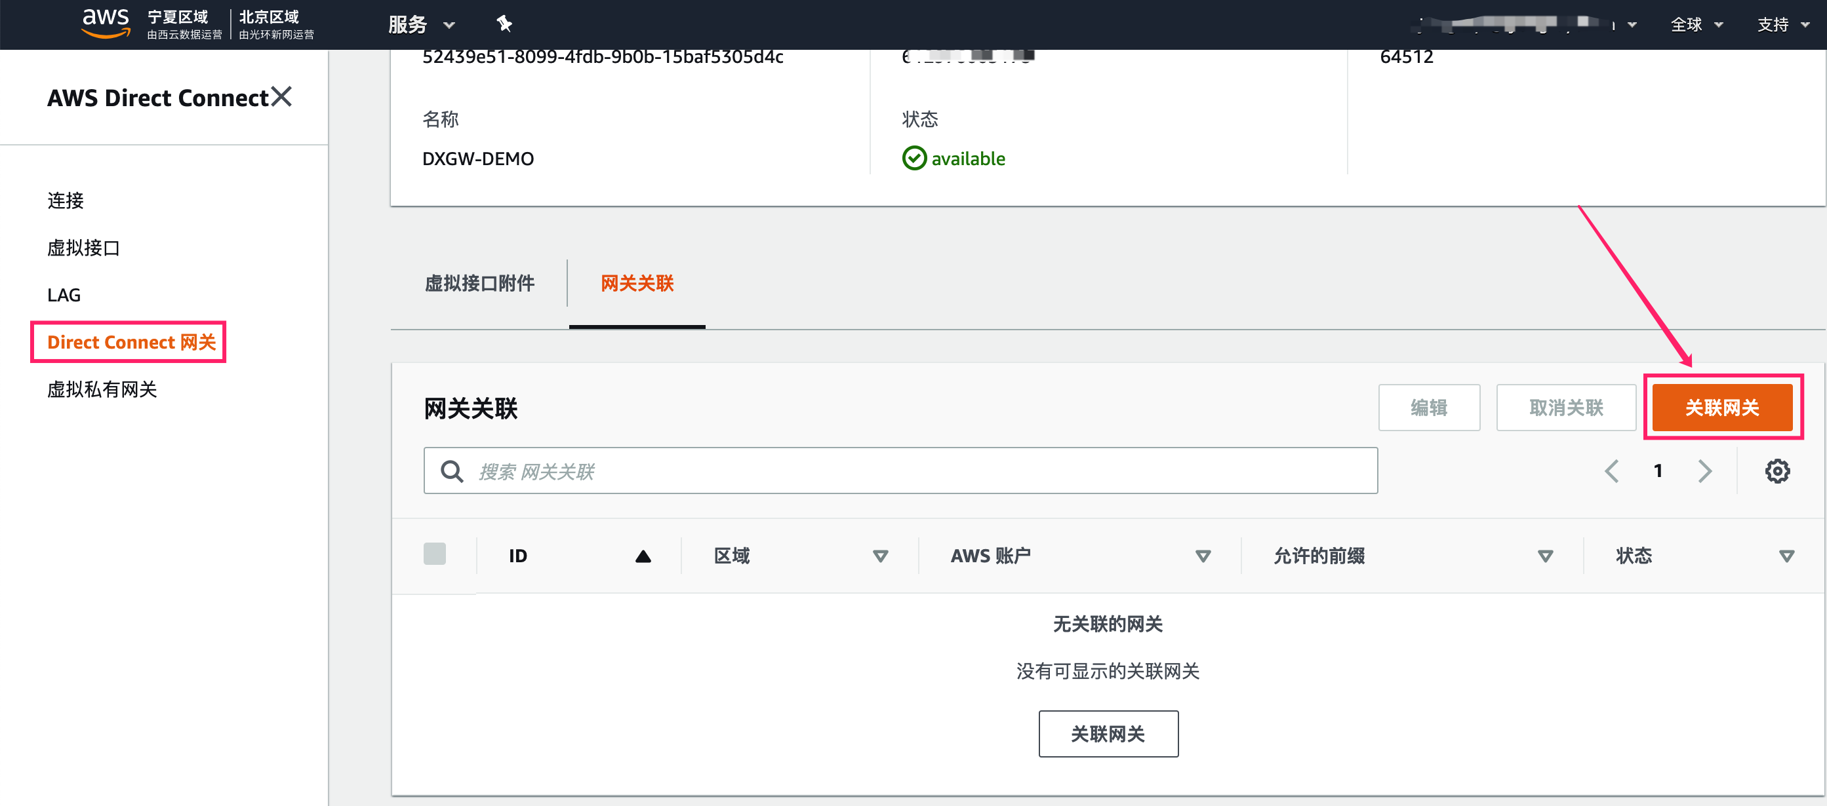Click the AWS logo
Viewport: 1827px width, 806px height.
point(106,24)
